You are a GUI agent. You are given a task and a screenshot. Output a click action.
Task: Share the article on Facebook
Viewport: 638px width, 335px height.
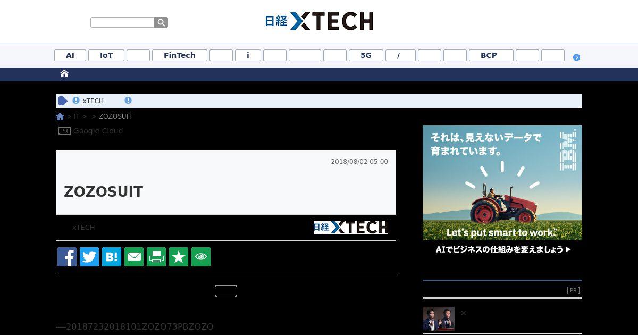(x=67, y=257)
